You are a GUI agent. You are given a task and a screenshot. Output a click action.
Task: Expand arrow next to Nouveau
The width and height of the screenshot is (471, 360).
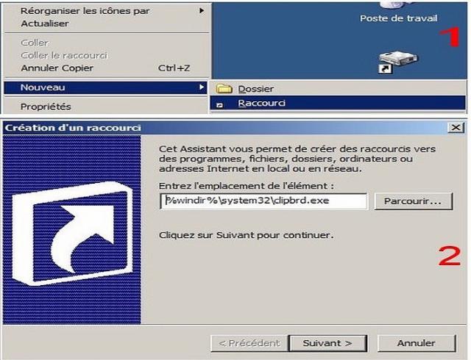(x=202, y=87)
